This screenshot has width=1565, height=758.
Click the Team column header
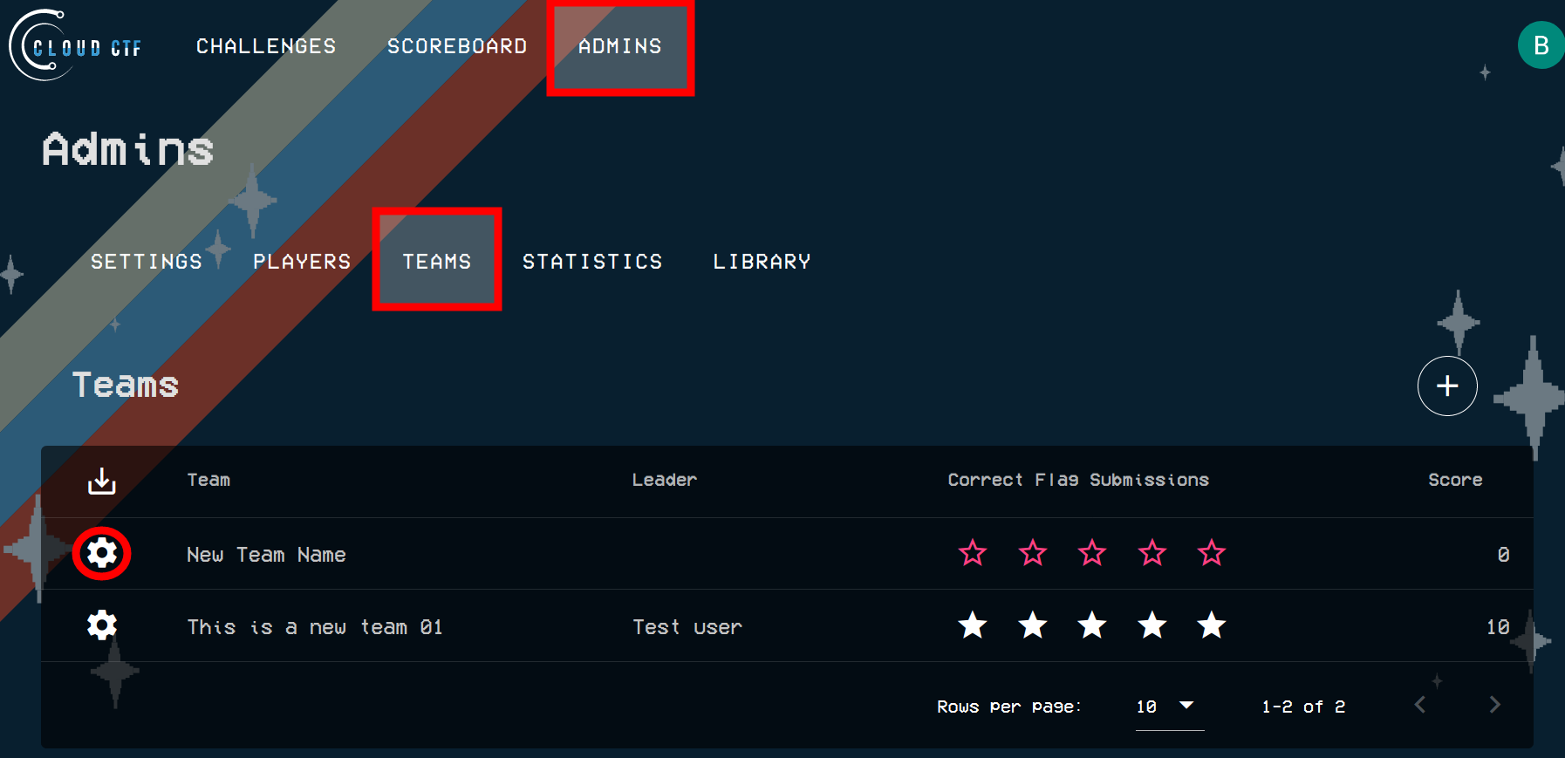(x=208, y=480)
